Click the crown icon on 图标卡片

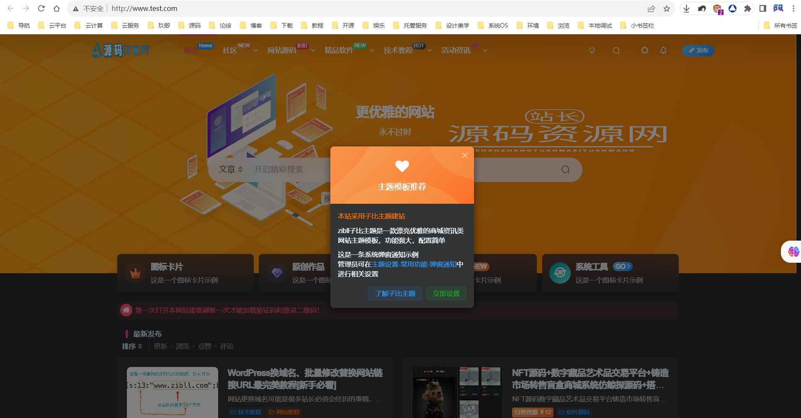click(x=135, y=273)
